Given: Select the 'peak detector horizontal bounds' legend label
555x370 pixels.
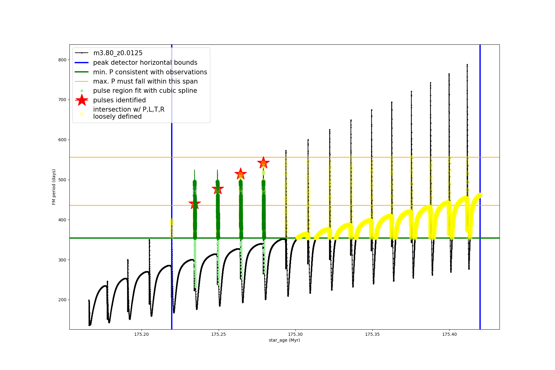Looking at the screenshot, I should [145, 63].
